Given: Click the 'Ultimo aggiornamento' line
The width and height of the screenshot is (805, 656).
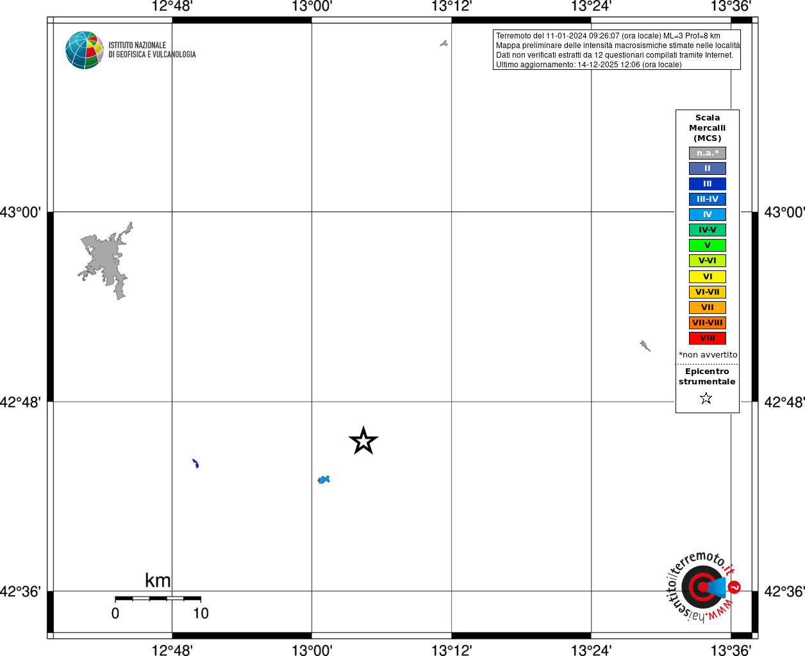Looking at the screenshot, I should pos(588,65).
